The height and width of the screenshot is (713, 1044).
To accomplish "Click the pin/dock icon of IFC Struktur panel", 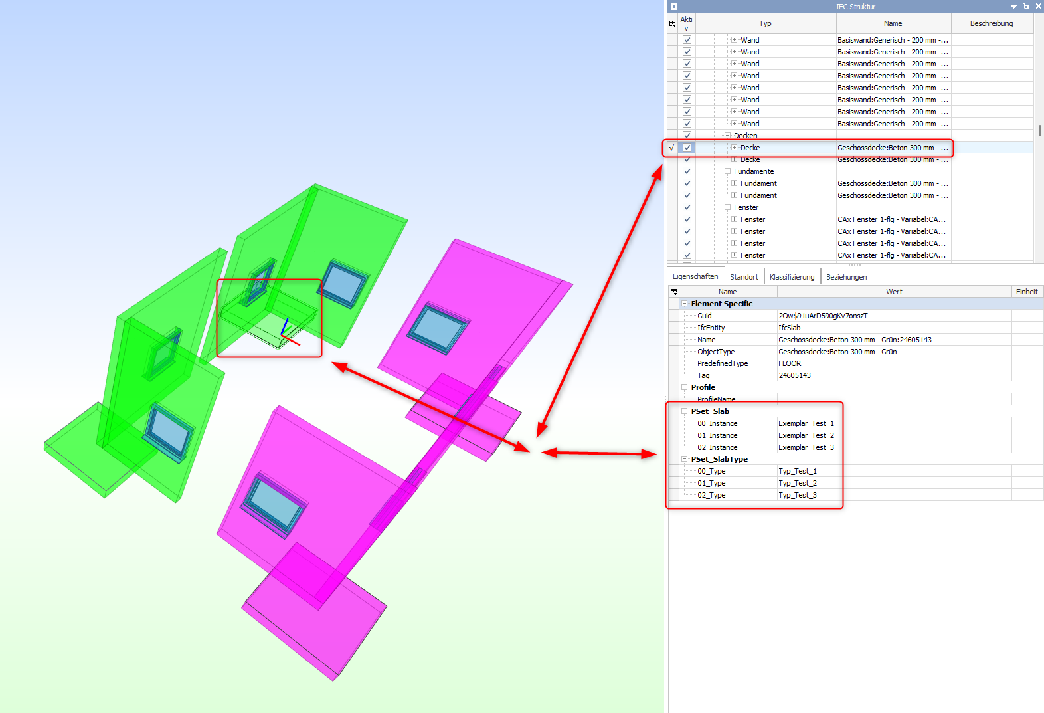I will click(1026, 7).
